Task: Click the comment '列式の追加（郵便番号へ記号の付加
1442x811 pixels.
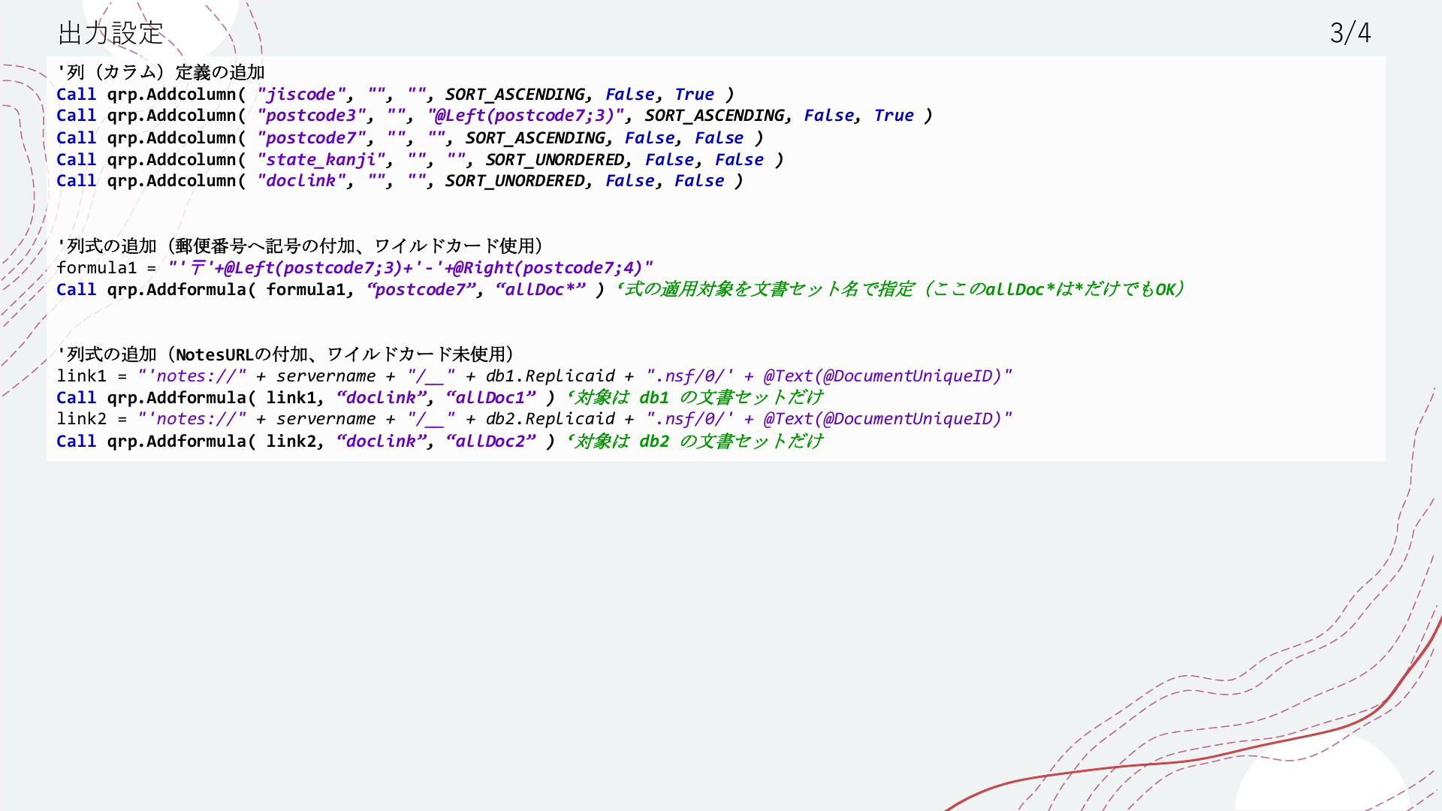Action: click(301, 246)
